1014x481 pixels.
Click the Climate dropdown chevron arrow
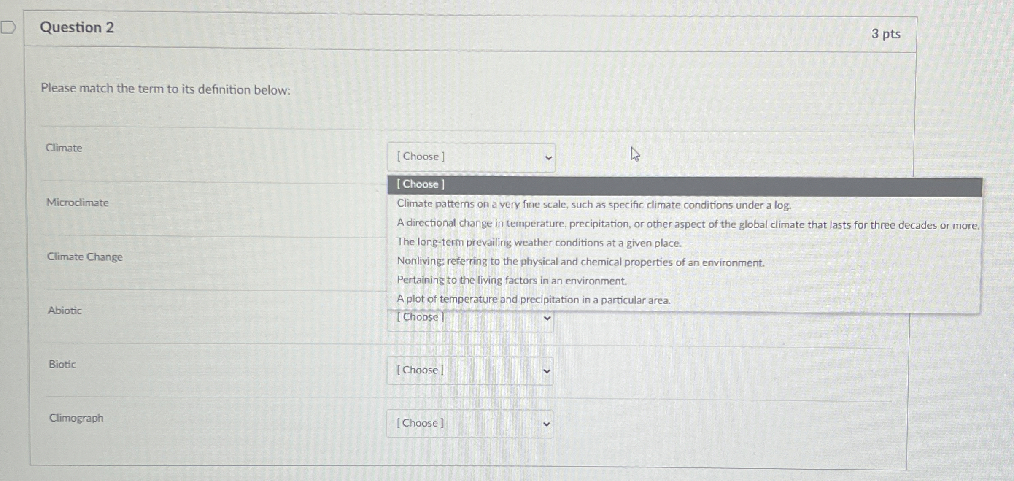click(x=548, y=158)
